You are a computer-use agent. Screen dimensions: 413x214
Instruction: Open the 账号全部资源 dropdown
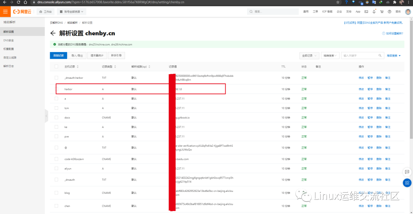coord(72,11)
